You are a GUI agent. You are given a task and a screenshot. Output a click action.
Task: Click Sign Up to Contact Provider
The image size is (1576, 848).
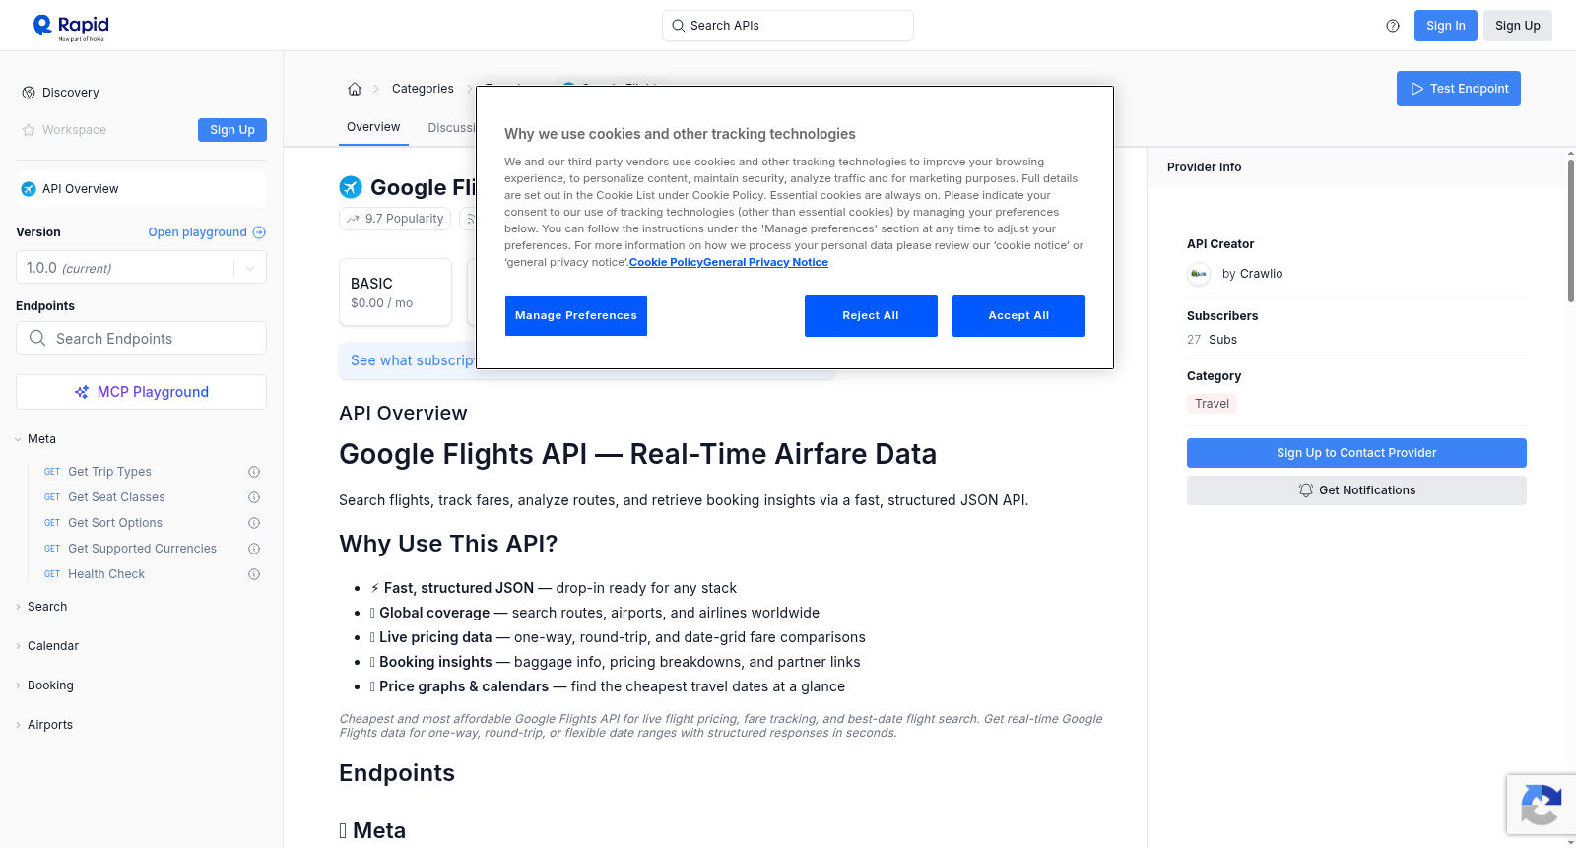1356,453
